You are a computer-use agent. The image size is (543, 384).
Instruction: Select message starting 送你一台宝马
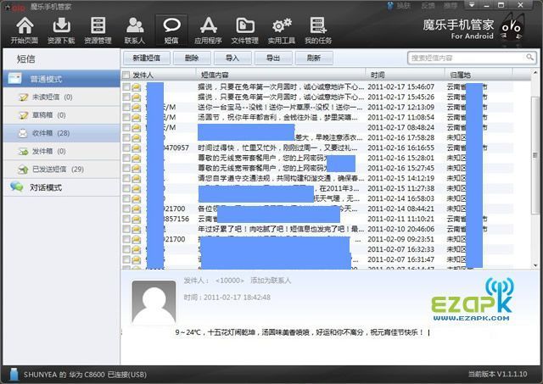[x=281, y=108]
